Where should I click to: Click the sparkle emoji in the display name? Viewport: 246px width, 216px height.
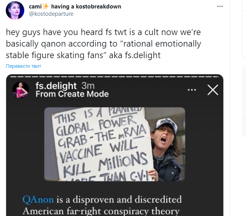point(46,7)
